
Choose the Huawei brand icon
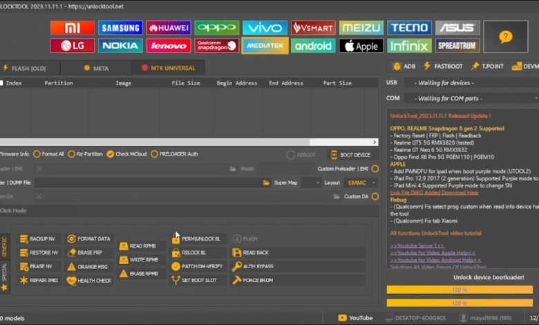[169, 28]
